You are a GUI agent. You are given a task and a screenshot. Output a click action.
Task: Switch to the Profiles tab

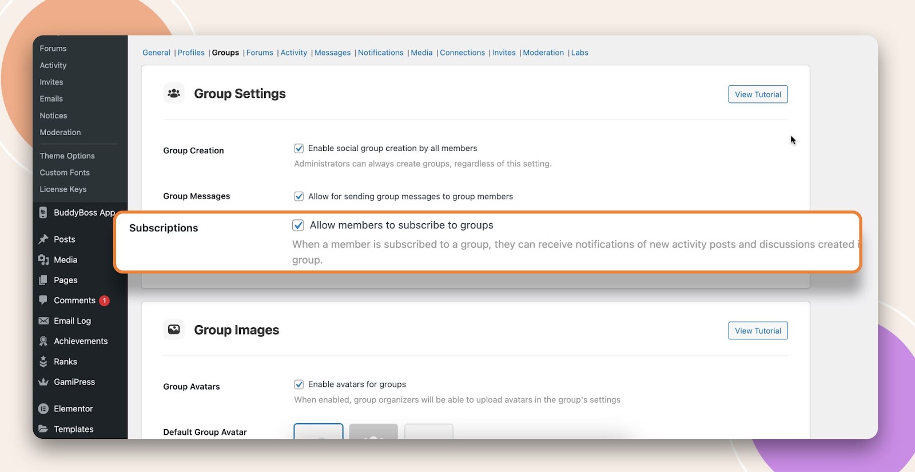pyautogui.click(x=191, y=53)
